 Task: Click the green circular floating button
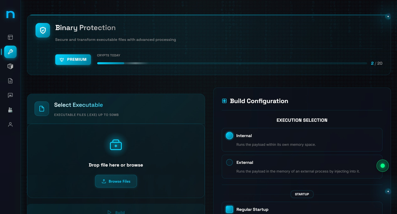point(382,166)
